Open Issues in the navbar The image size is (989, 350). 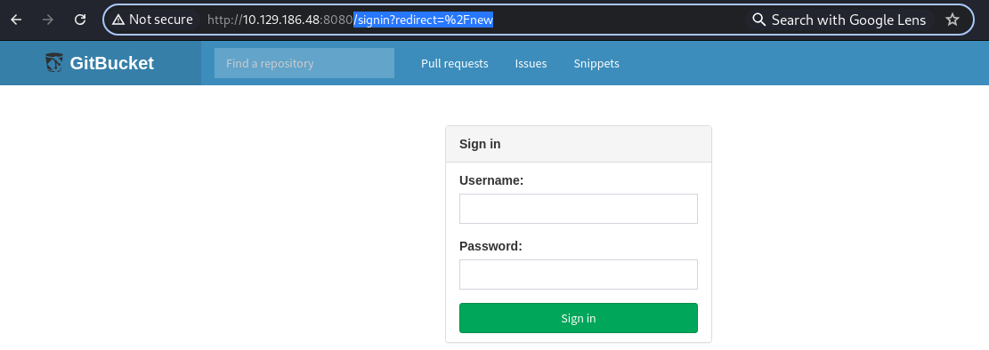pyautogui.click(x=531, y=64)
